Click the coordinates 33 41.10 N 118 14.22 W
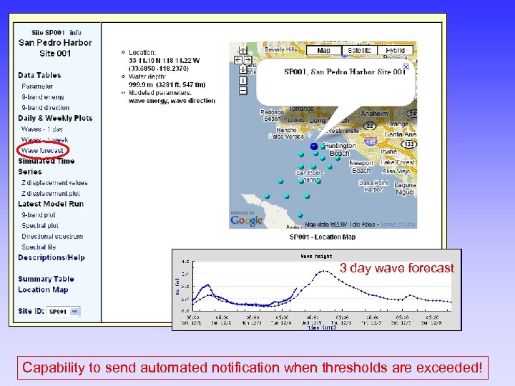Screen dimensions: 515x386 pos(165,60)
